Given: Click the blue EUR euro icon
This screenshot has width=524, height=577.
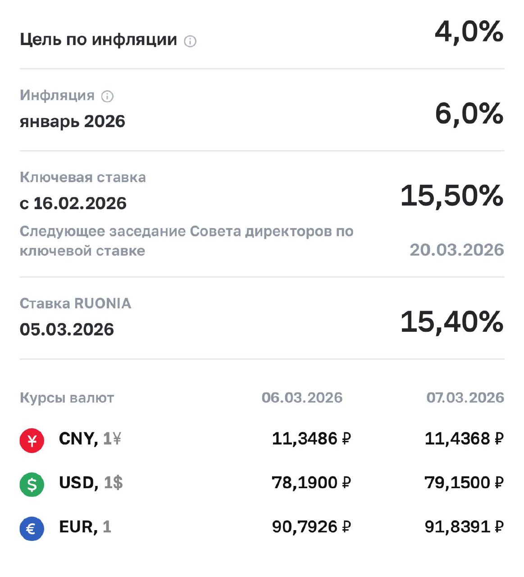Looking at the screenshot, I should pyautogui.click(x=32, y=528).
